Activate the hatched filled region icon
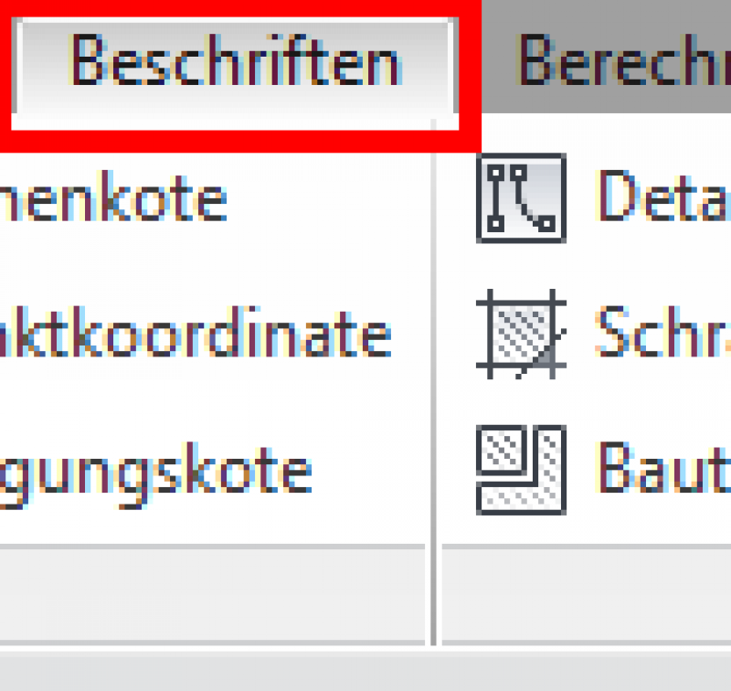 [521, 334]
